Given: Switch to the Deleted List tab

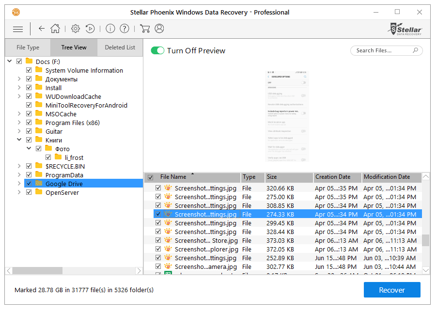Looking at the screenshot, I should pyautogui.click(x=120, y=47).
